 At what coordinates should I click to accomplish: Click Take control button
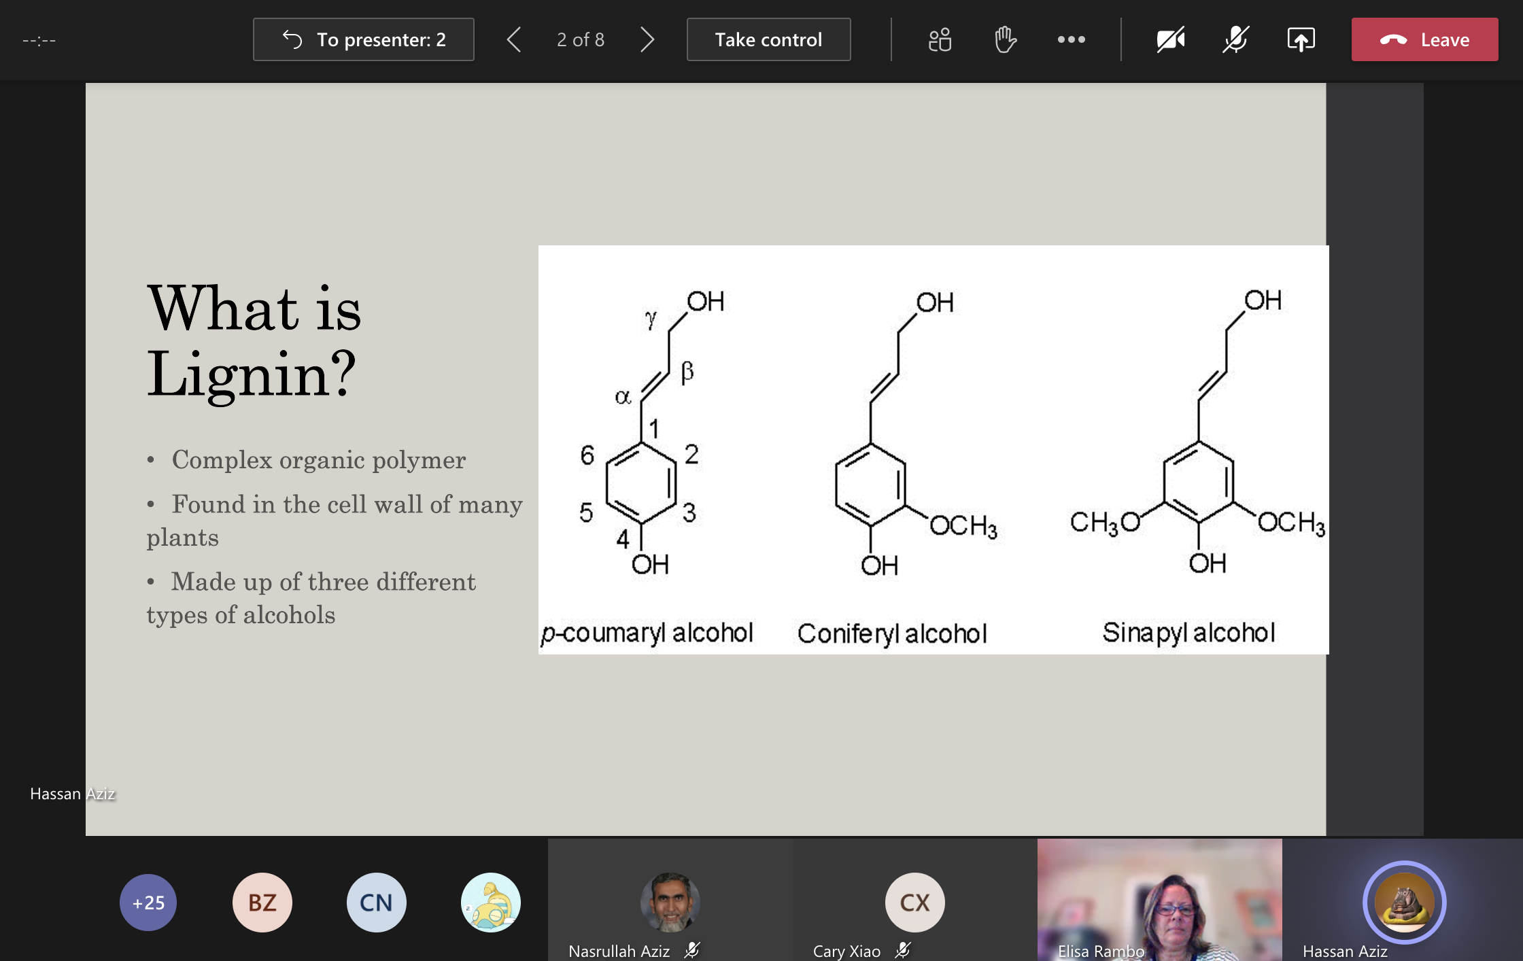[768, 40]
